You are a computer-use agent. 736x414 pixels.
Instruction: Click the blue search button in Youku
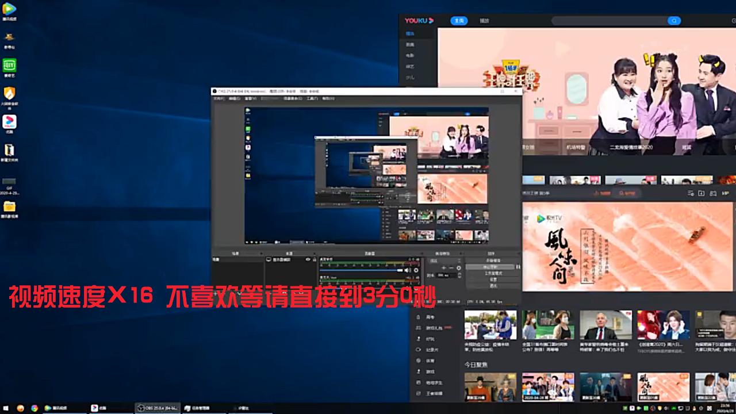click(674, 21)
